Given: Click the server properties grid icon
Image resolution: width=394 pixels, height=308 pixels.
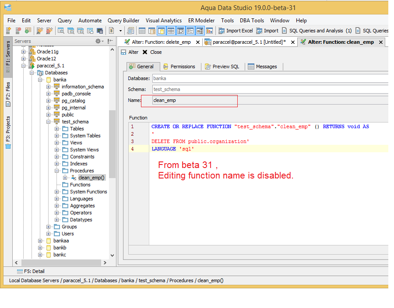Looking at the screenshot, I should tap(28, 31).
